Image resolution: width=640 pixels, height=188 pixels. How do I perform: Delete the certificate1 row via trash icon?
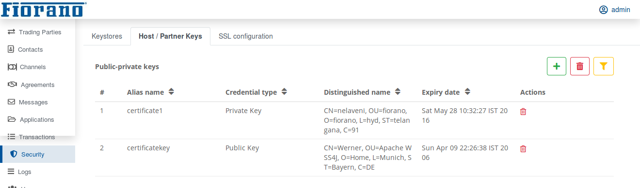click(523, 112)
